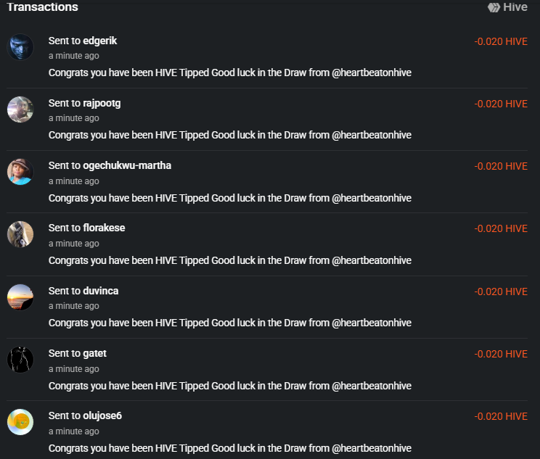Click -0.020 HIVE amount for olujose6
Screen dimensions: 540x459
click(x=501, y=416)
